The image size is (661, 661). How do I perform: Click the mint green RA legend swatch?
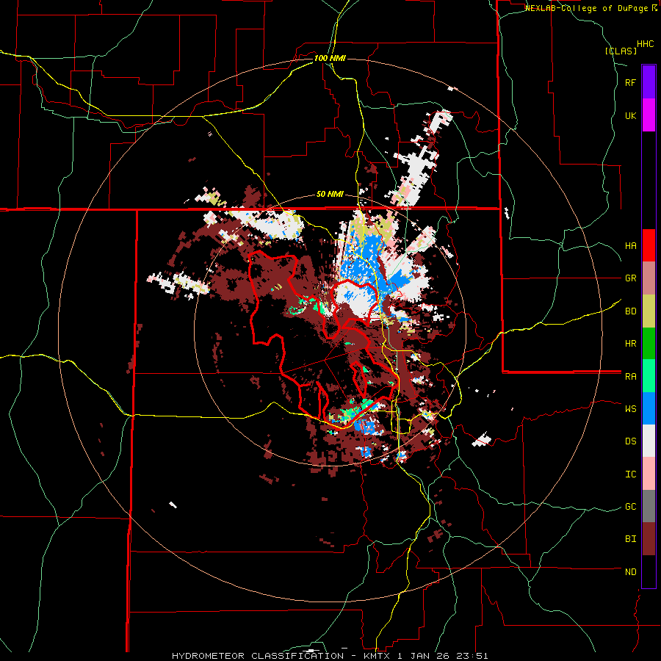649,376
